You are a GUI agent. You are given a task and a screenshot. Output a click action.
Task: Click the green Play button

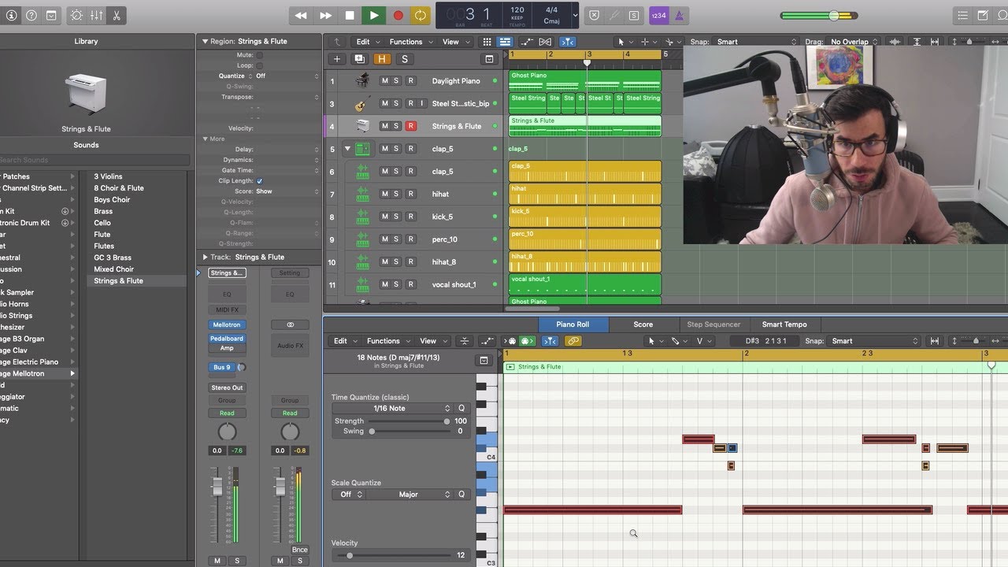(374, 15)
